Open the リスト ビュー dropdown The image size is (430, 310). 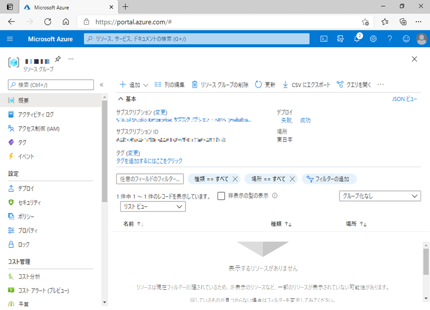(153, 206)
